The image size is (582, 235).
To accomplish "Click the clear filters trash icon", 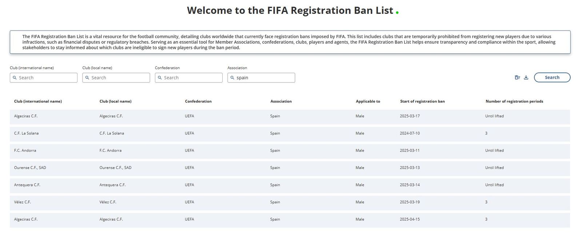I will [517, 77].
